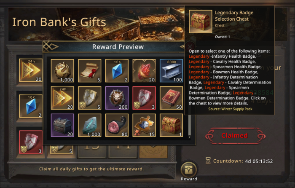Open the Reward button at bottom

[189, 171]
